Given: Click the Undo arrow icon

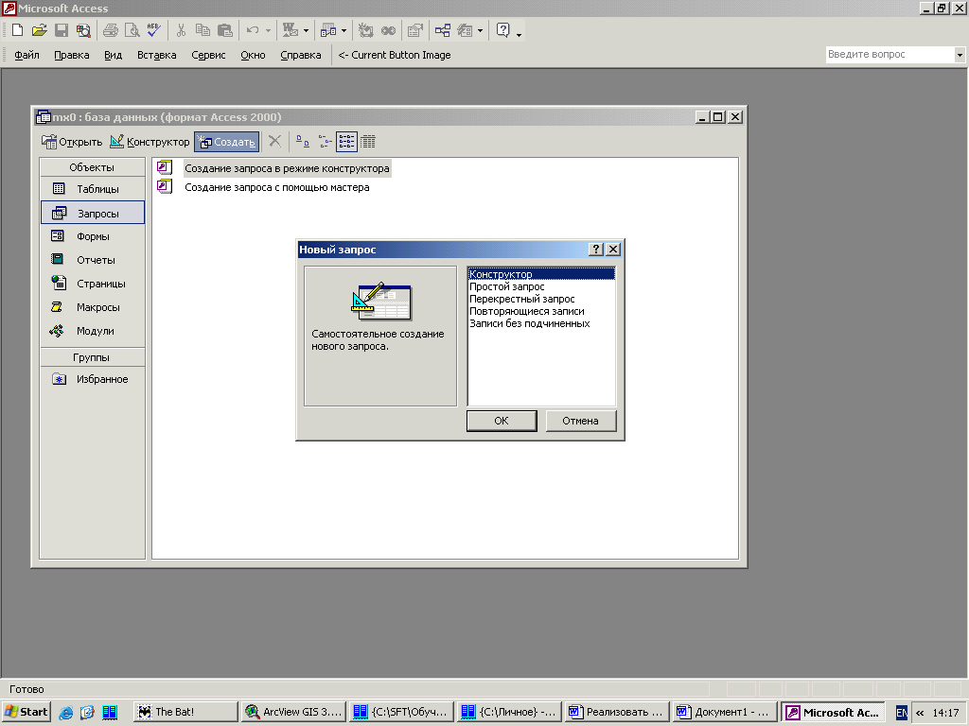Looking at the screenshot, I should [x=252, y=29].
